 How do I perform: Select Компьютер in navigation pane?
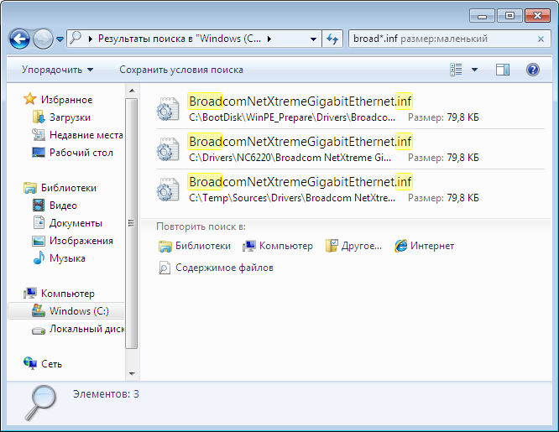click(68, 294)
